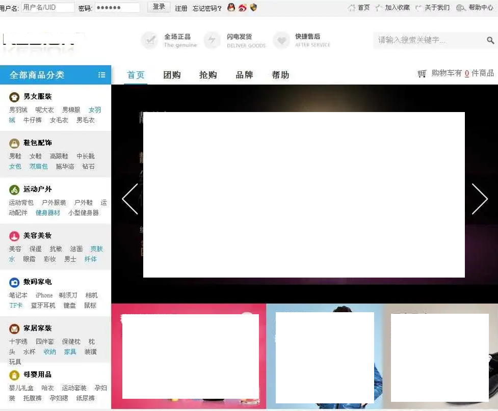Image resolution: width=498 pixels, height=411 pixels.
Task: Click the 母婴用品 category icon
Action: [x=14, y=374]
